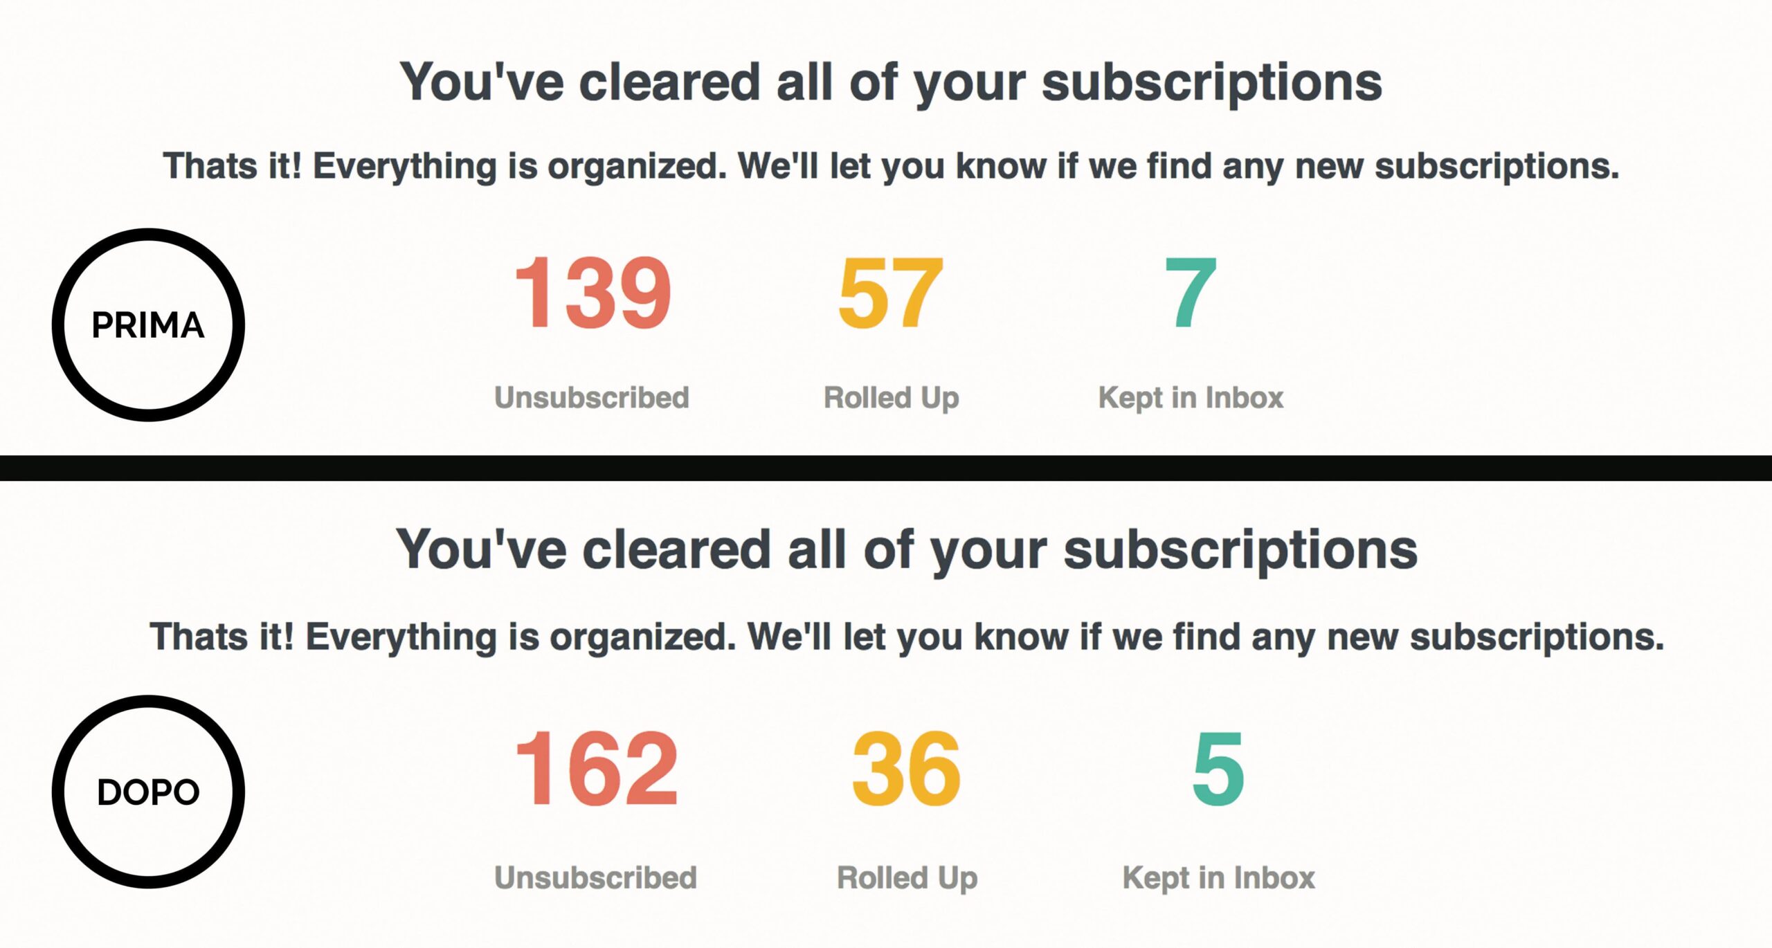Click the PRIMA circle badge

(x=148, y=325)
